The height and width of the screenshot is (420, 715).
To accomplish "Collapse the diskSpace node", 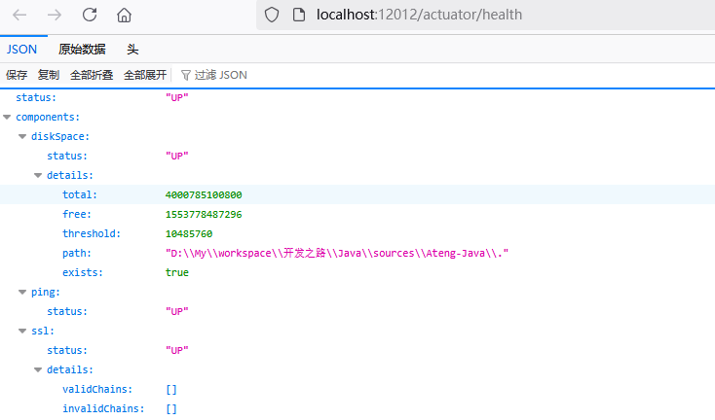I will point(22,136).
